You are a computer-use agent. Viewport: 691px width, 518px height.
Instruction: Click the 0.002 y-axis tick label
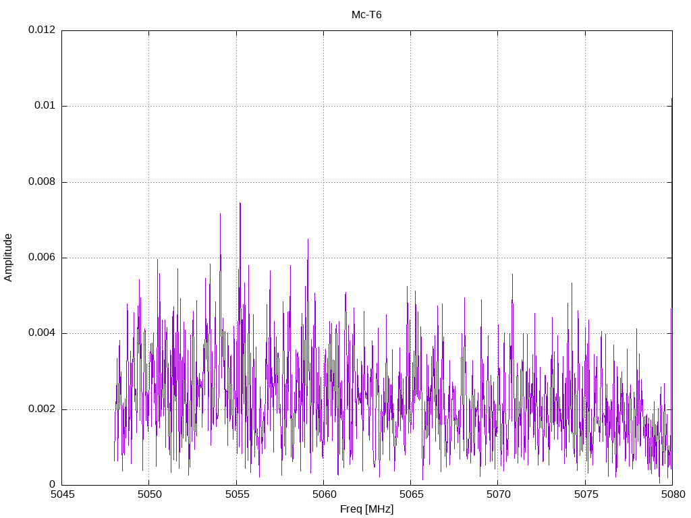42,409
